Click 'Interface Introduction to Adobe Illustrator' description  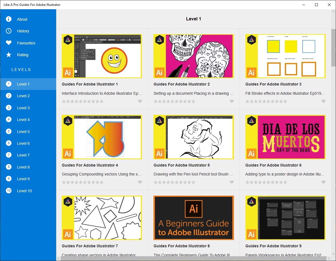point(102,93)
